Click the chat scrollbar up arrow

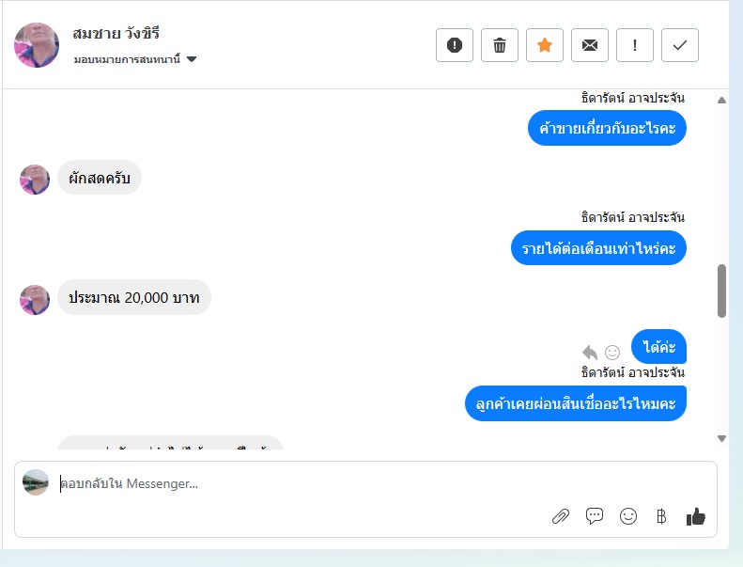(721, 100)
